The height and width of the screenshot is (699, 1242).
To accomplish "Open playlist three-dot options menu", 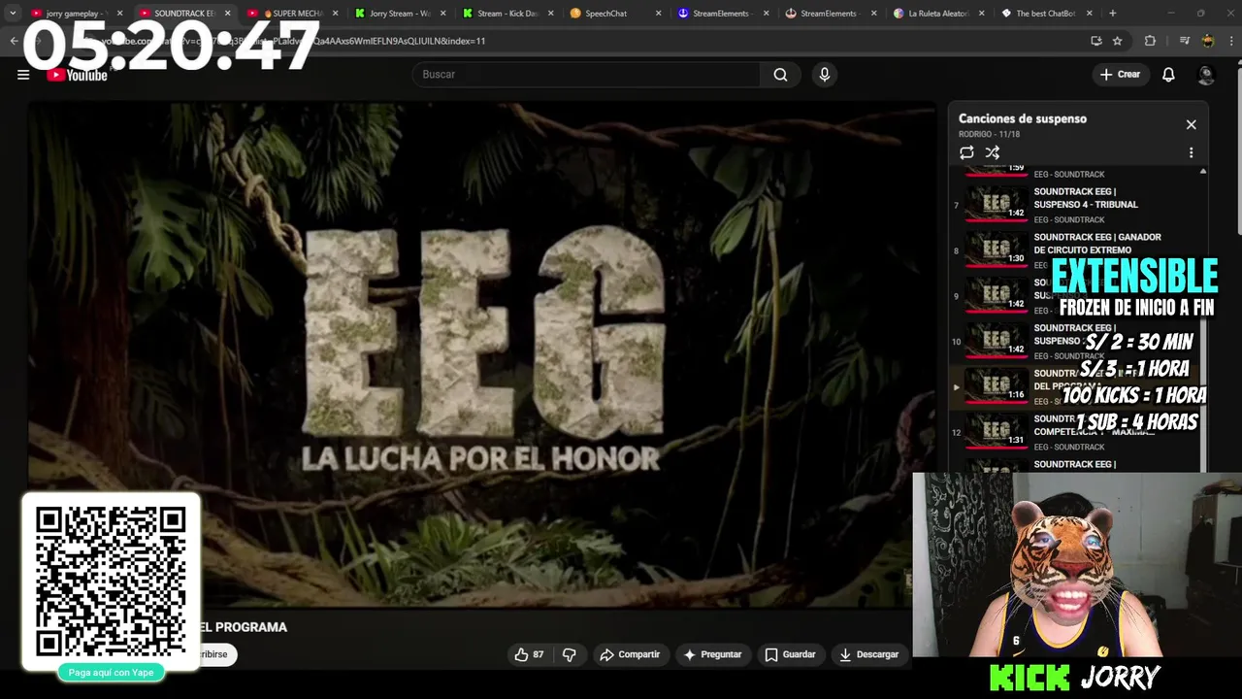I will pos(1191,152).
